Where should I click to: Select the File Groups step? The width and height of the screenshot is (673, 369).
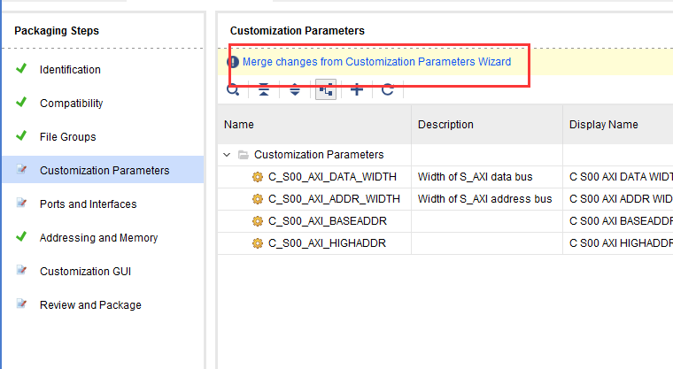[x=67, y=137]
